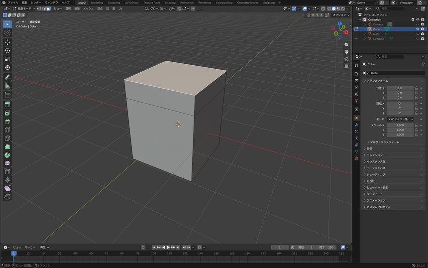The height and width of the screenshot is (268, 428).
Task: Hide the Cube object with eye icon
Action: [418, 29]
